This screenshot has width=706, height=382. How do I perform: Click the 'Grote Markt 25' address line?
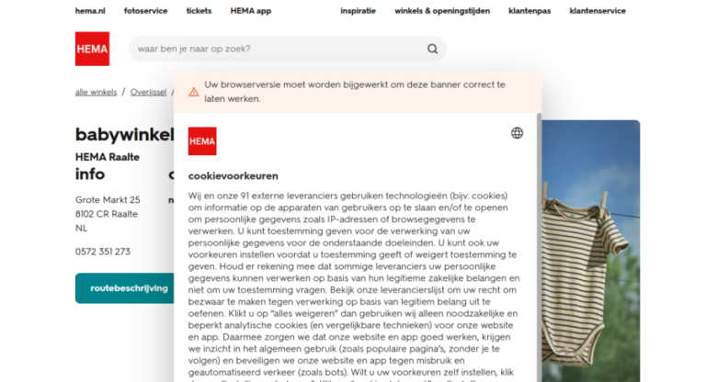108,199
